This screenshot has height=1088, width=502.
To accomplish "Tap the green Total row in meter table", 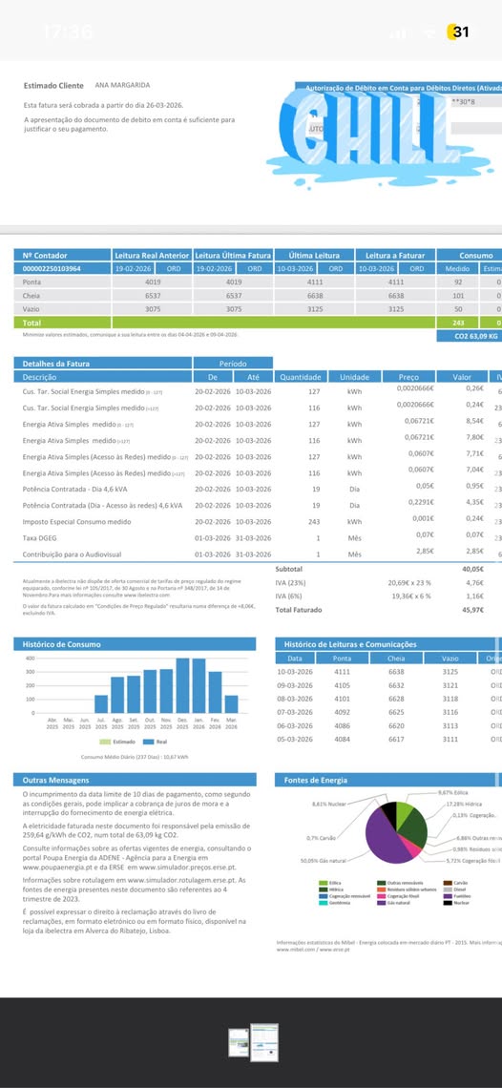I will (x=258, y=323).
